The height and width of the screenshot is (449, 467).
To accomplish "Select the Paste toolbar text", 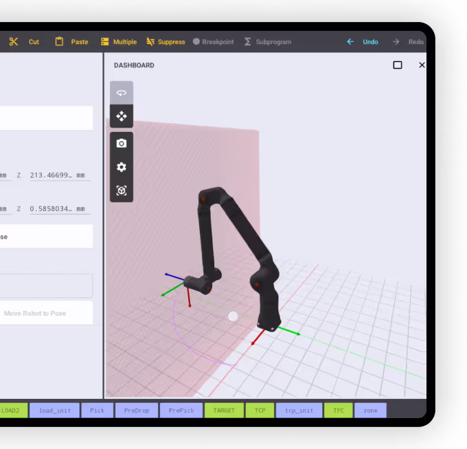I will tap(80, 42).
